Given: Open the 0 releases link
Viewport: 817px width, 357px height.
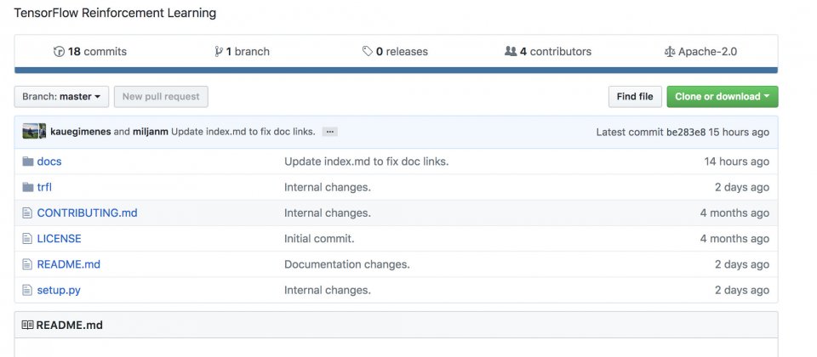Looking at the screenshot, I should point(395,52).
